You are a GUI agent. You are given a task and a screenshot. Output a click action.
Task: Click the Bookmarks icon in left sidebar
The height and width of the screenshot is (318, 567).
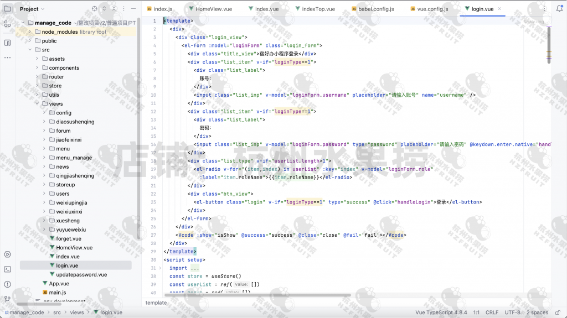[7, 43]
